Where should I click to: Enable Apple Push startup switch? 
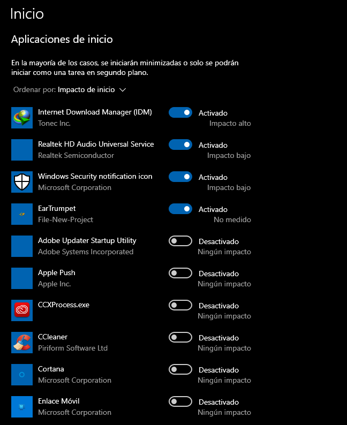[x=180, y=273]
